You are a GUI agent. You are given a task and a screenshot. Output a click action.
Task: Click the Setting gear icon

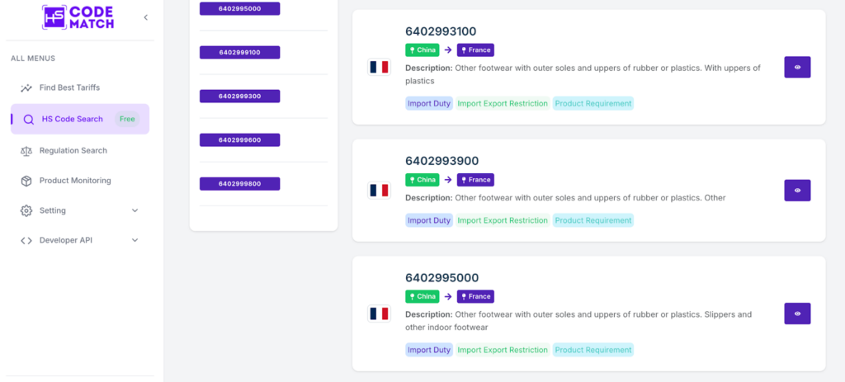click(x=26, y=210)
